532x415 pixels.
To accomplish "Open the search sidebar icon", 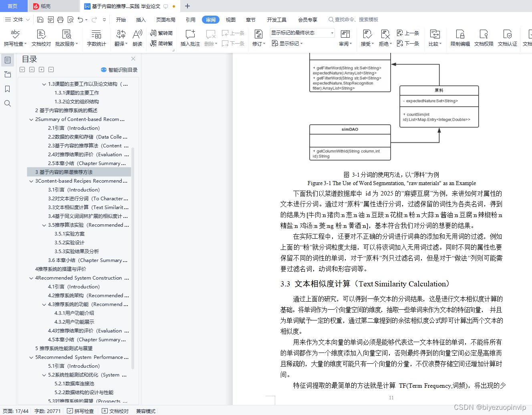I will [x=8, y=103].
